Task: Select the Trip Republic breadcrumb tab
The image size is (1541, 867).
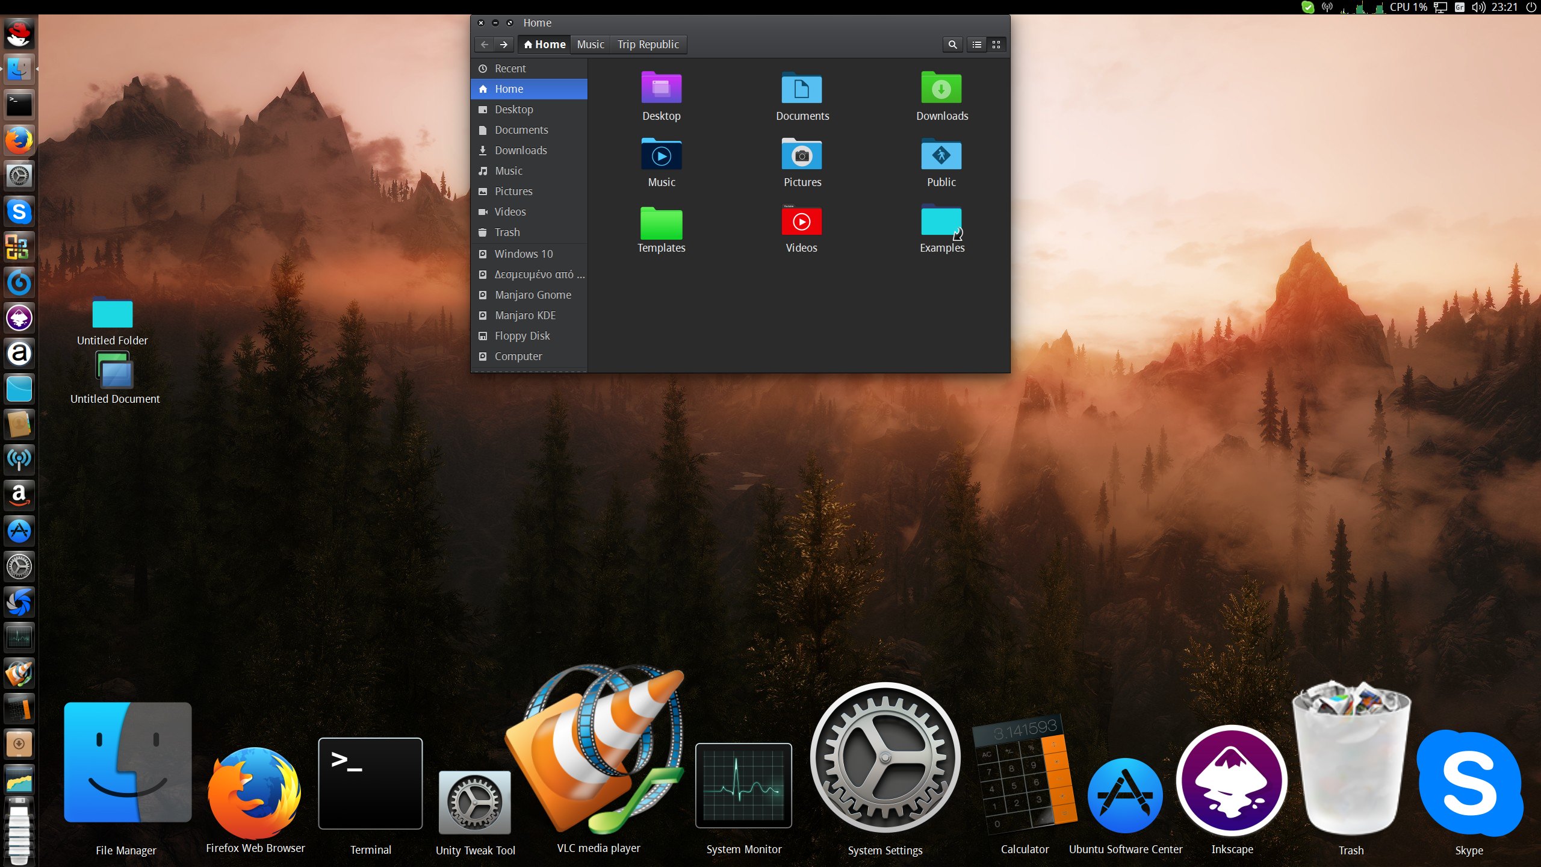Action: 648,45
